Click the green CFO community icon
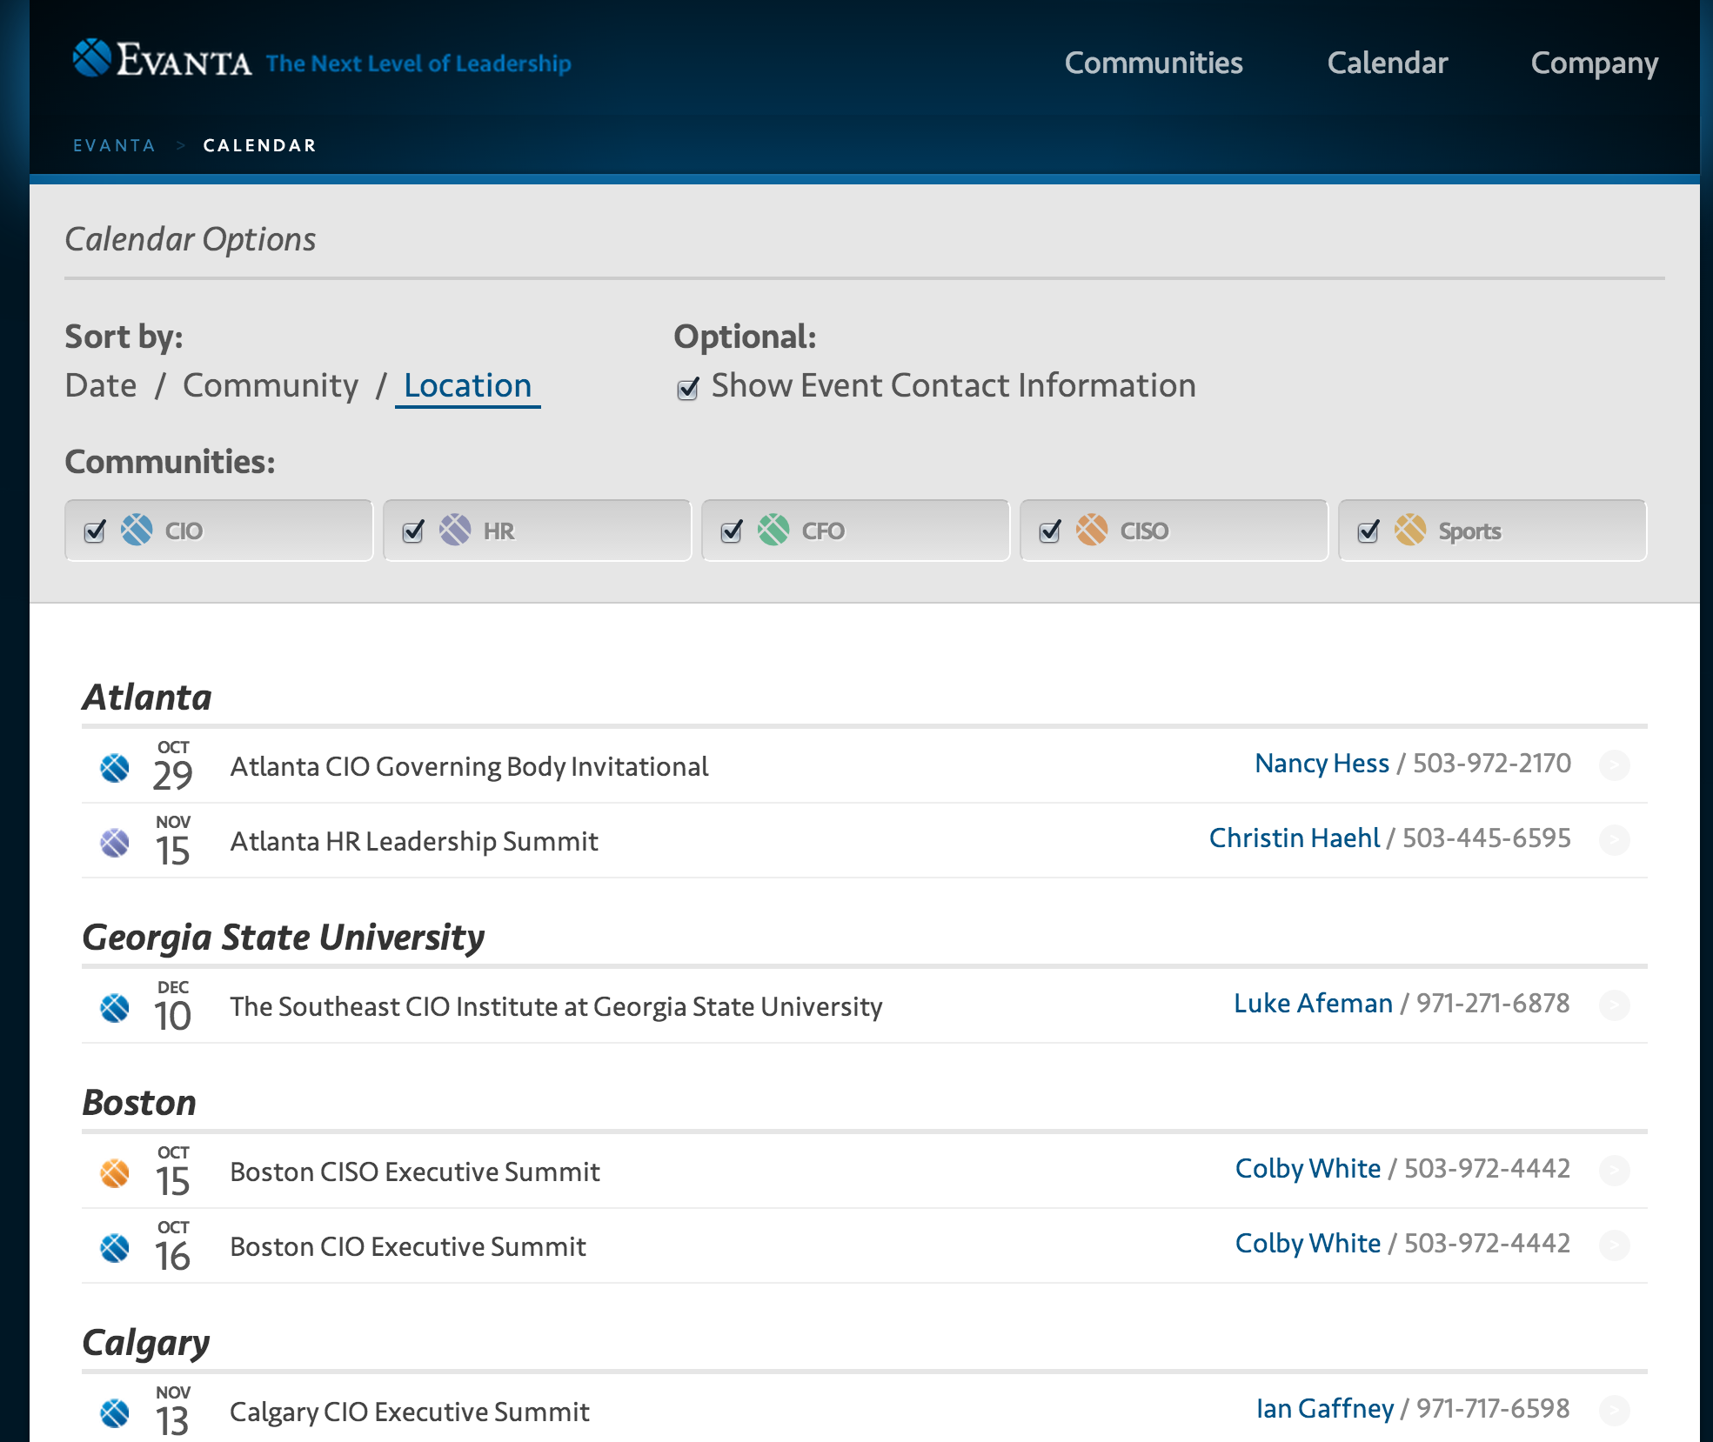1713x1442 pixels. click(x=773, y=530)
